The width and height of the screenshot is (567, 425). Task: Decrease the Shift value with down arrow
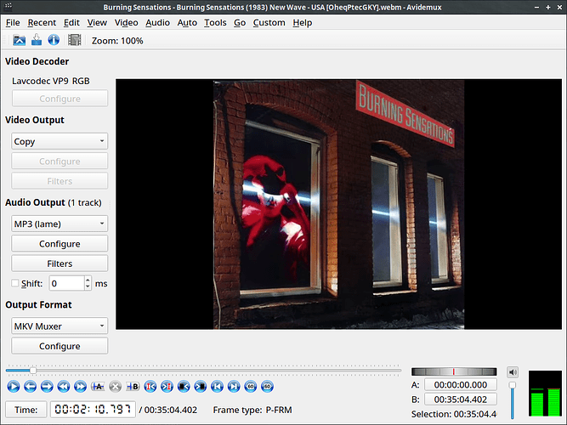[x=88, y=286]
